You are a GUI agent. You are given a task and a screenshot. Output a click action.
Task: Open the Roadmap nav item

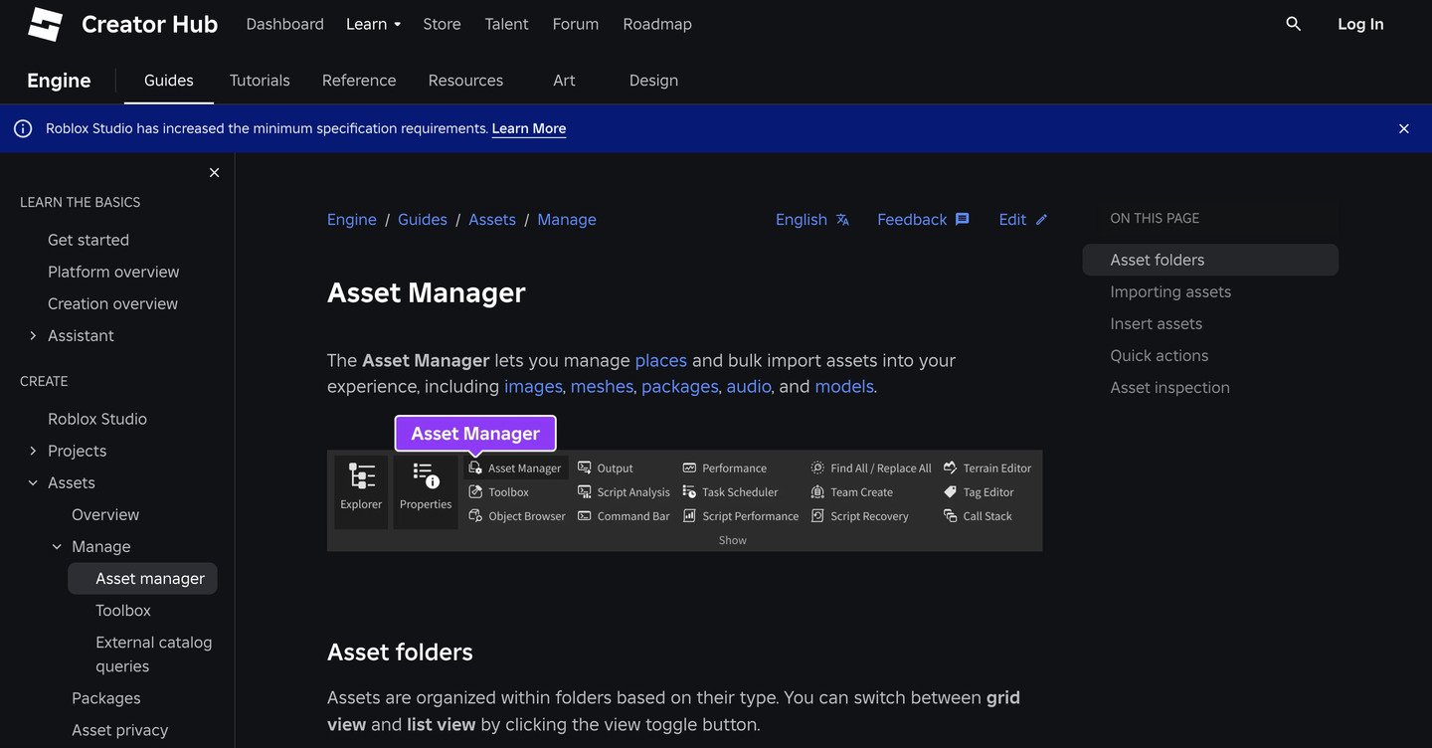(x=657, y=24)
